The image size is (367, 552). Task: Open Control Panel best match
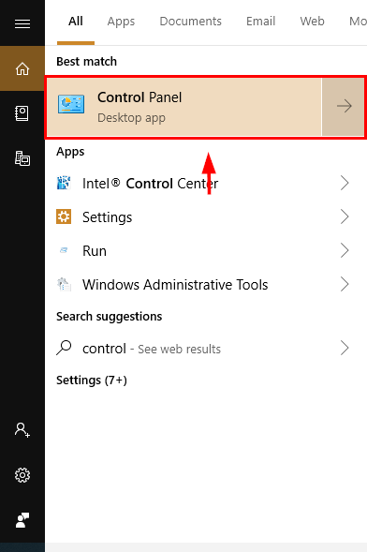(x=183, y=107)
